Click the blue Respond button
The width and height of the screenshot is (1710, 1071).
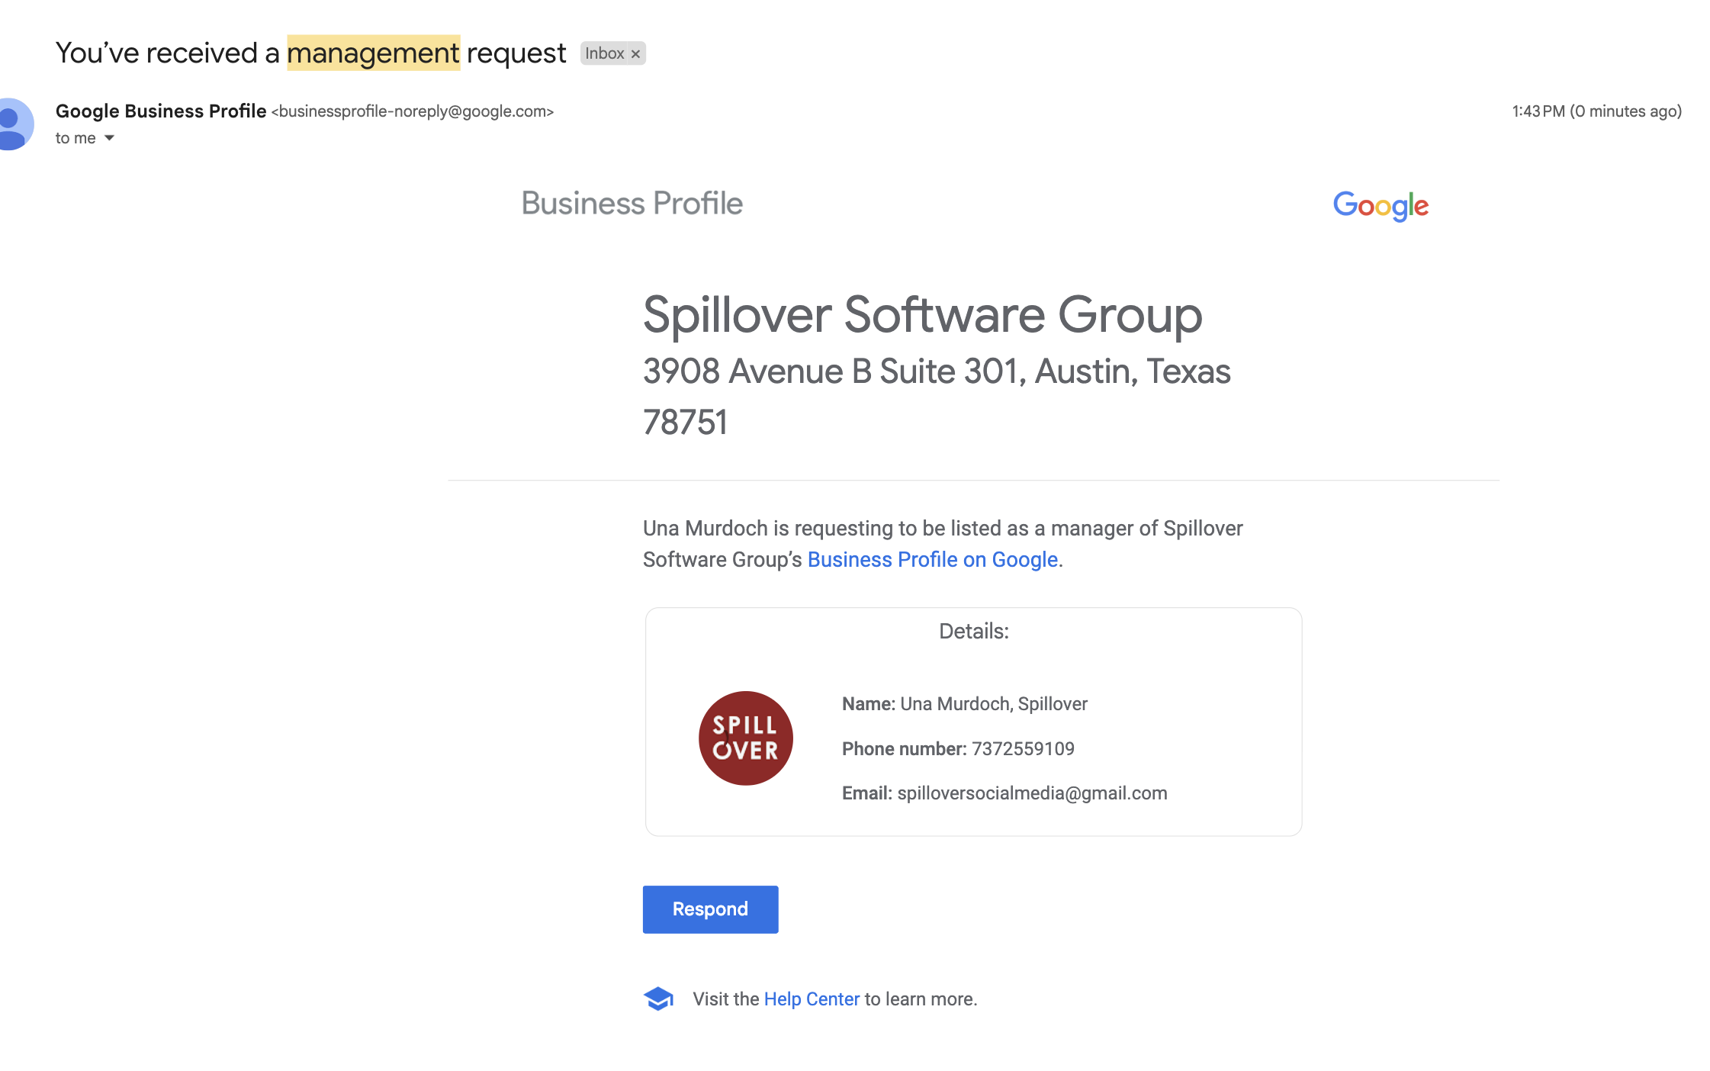pos(710,909)
